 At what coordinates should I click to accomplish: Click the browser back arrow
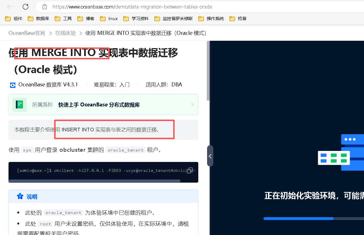click(10, 7)
